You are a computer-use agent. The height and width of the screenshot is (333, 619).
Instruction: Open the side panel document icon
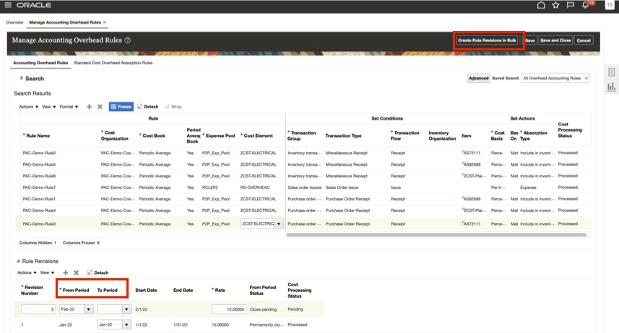pyautogui.click(x=612, y=72)
